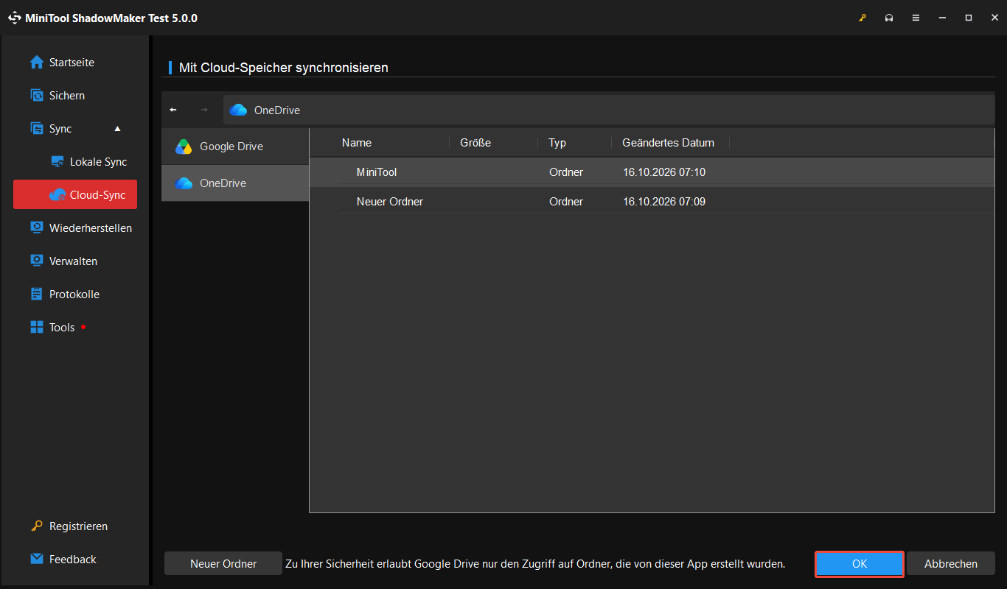The image size is (1007, 589).
Task: Sort by the Größe column header
Action: coord(475,143)
